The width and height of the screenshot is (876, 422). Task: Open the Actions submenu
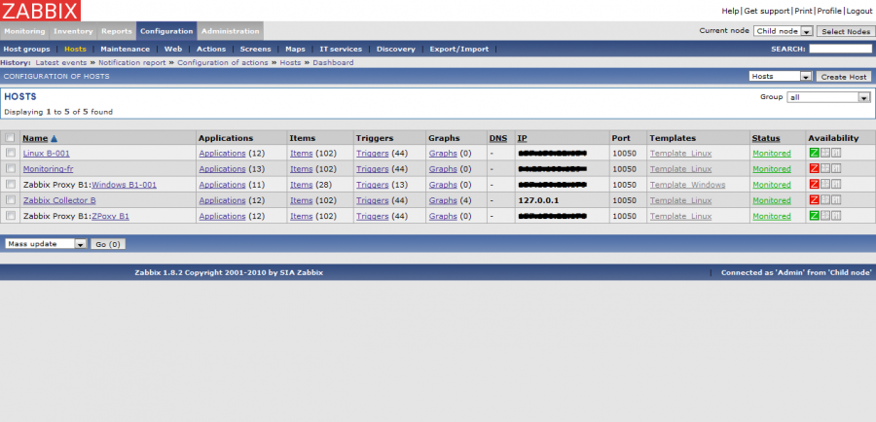[x=211, y=50]
